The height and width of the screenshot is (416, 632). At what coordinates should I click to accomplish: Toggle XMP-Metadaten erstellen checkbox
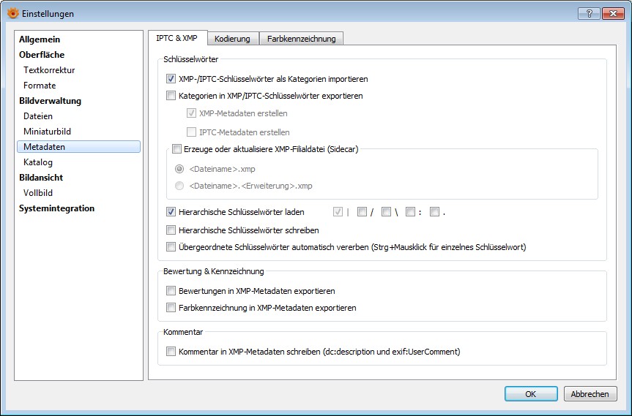[x=191, y=113]
